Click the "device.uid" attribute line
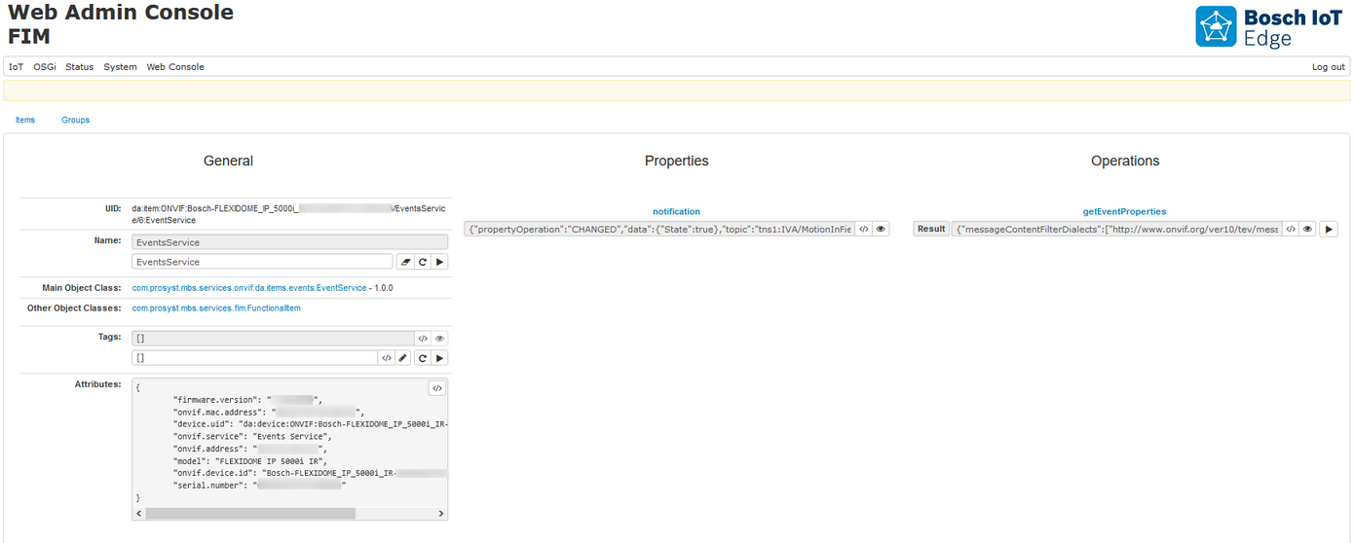 pos(310,424)
